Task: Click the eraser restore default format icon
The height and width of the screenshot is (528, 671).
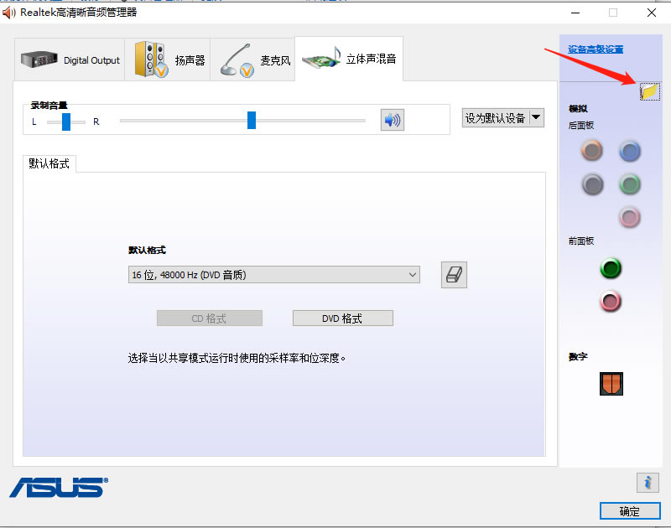Action: click(454, 275)
